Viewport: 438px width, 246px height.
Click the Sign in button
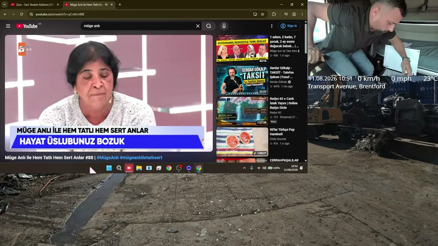289,26
